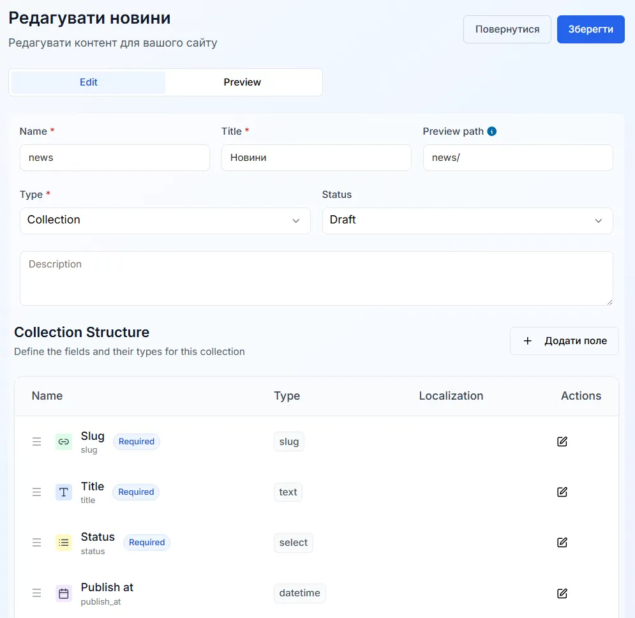Click Додати поле to add field
Image resolution: width=635 pixels, height=618 pixels.
[x=564, y=341]
